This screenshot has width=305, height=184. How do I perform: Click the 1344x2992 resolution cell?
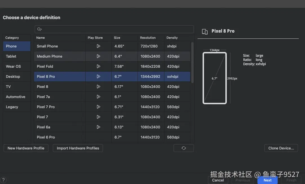coord(150,77)
